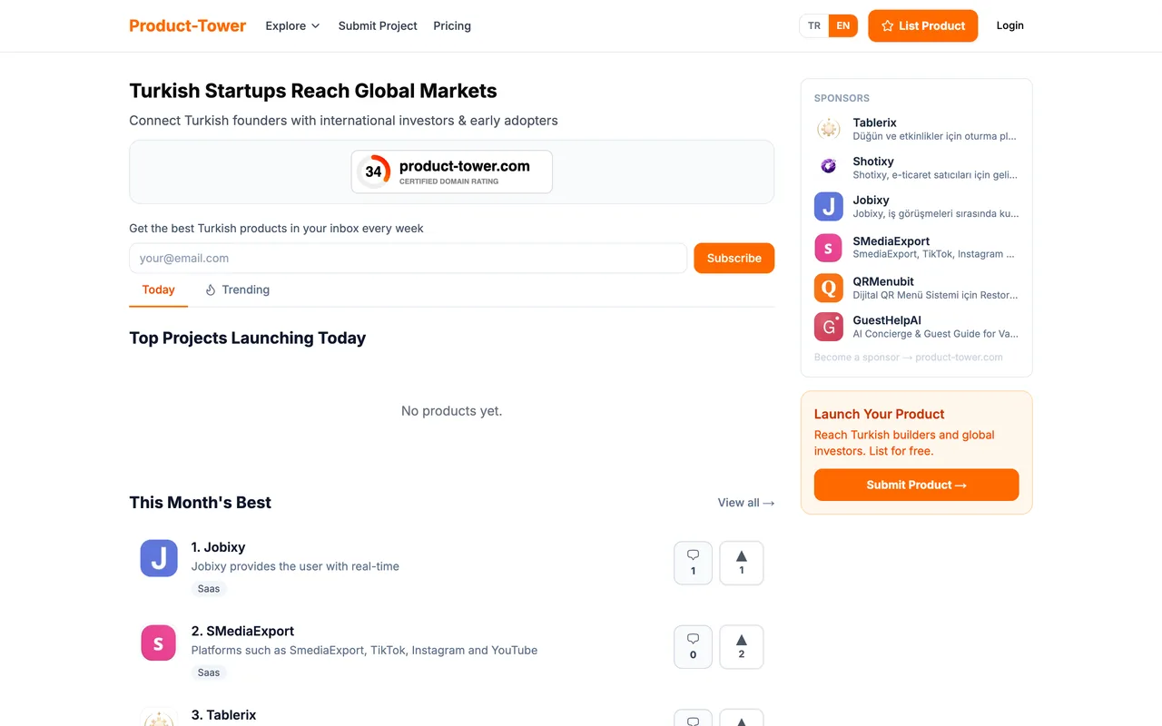
Task: Click Submit Product in Launch Your Product
Action: [x=916, y=485]
